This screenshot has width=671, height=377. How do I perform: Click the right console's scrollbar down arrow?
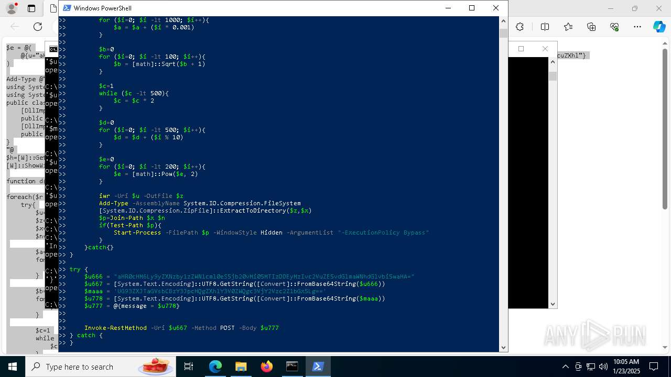click(553, 304)
